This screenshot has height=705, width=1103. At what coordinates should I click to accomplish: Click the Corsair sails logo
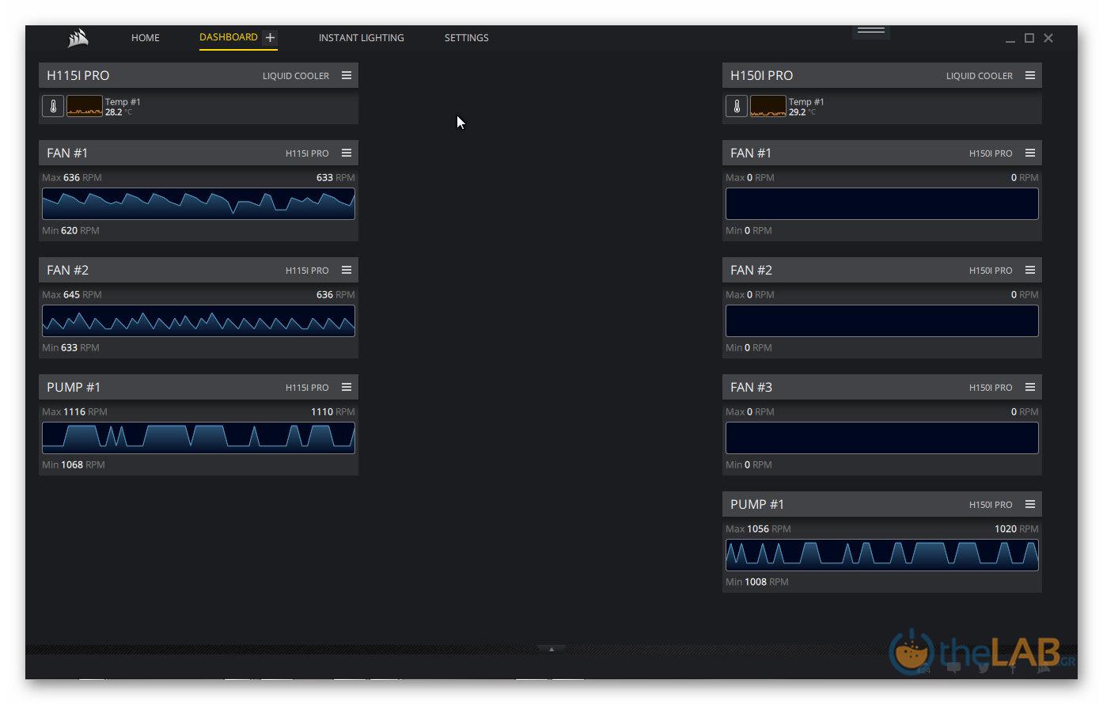[x=78, y=38]
